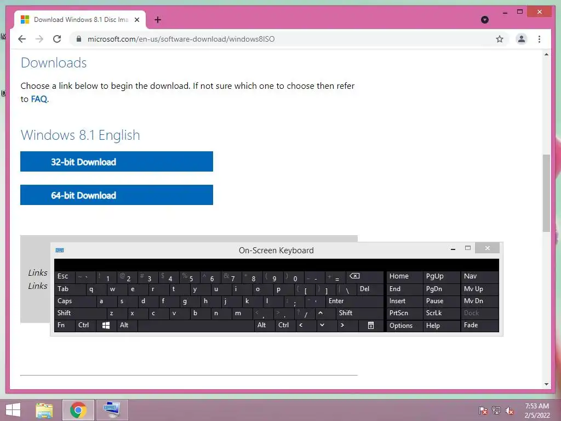
Task: Open a new tab with plus button
Action: 158,20
